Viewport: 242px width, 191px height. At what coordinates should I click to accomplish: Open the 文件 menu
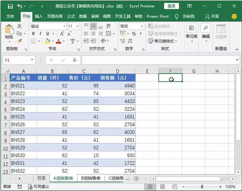(10, 16)
